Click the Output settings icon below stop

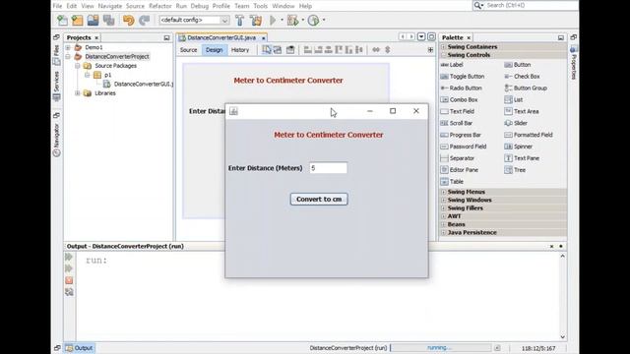[x=69, y=292]
